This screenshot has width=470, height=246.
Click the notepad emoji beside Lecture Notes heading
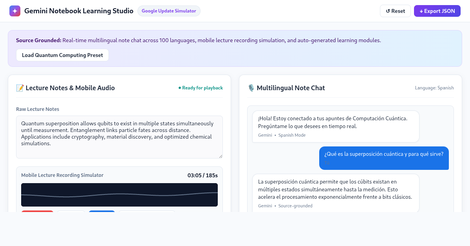pyautogui.click(x=20, y=88)
